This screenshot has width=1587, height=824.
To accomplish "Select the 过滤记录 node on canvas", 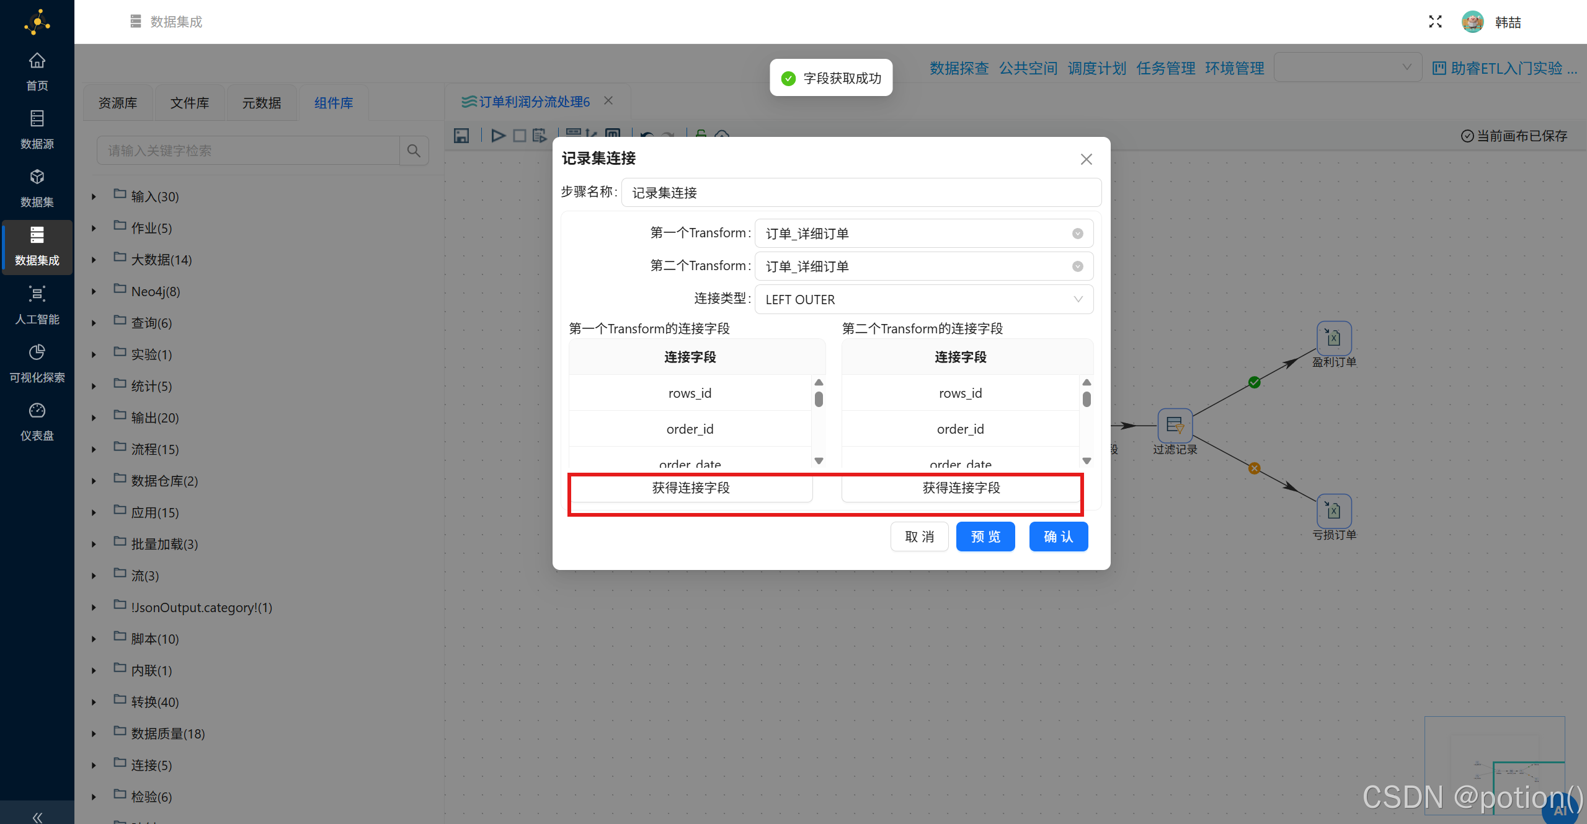I will (x=1175, y=425).
